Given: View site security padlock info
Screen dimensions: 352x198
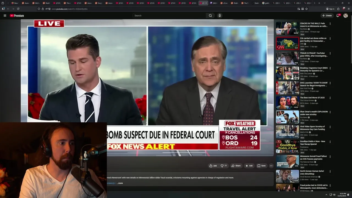Looking at the screenshot, I should pyautogui.click(x=43, y=9).
